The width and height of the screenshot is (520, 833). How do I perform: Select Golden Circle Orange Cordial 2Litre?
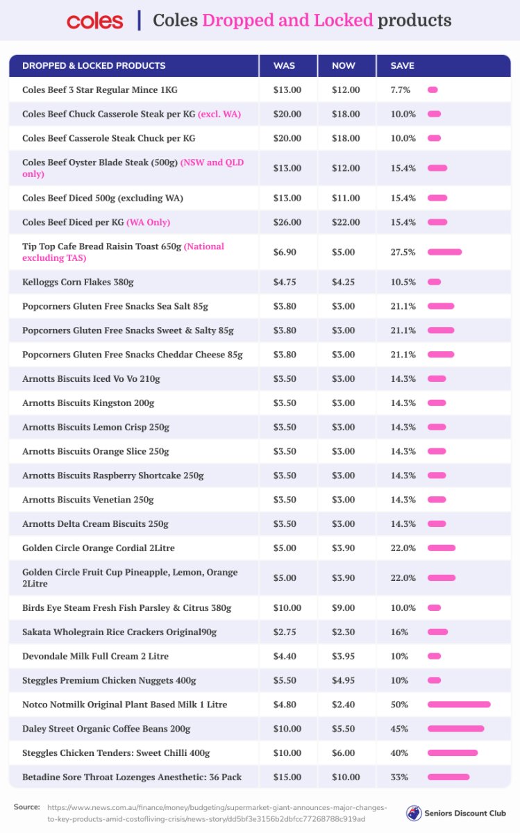click(x=99, y=548)
